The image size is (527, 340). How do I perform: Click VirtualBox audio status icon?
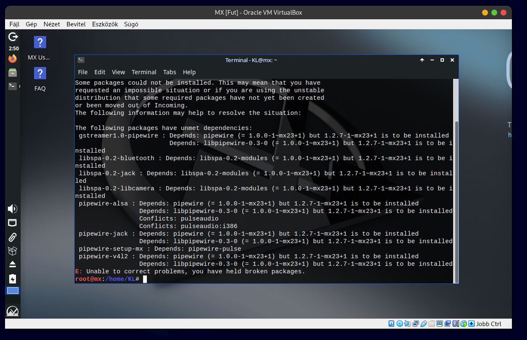[x=407, y=324]
